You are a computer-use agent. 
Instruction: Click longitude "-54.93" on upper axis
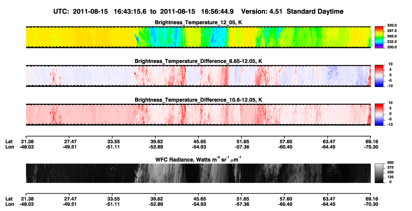pos(199,147)
